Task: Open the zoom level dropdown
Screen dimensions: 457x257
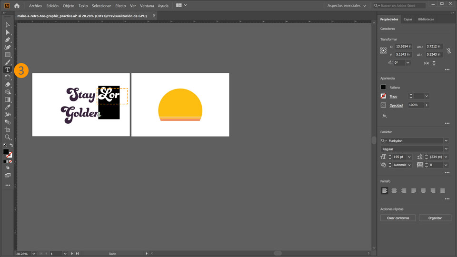Action: point(34,254)
